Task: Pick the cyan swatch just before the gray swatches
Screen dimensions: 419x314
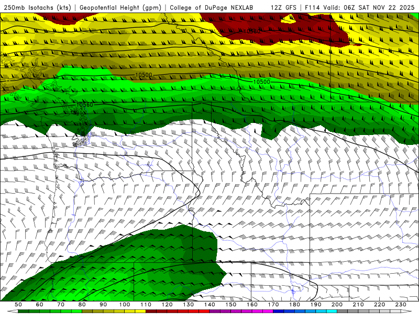Action: point(332,311)
